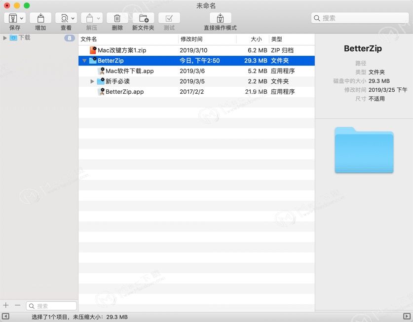Select the folder name 新手必读
Image resolution: width=413 pixels, height=322 pixels.
click(118, 81)
